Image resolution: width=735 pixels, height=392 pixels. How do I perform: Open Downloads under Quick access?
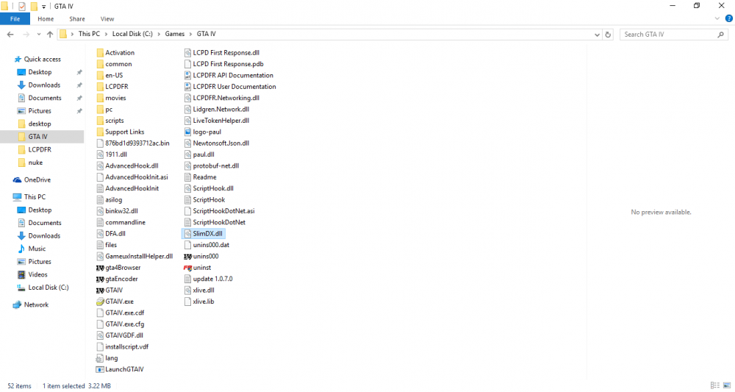tap(44, 85)
